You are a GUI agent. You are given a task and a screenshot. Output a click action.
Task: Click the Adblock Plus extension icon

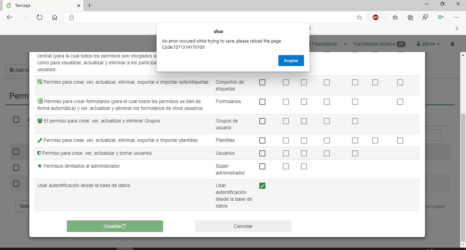(x=376, y=17)
